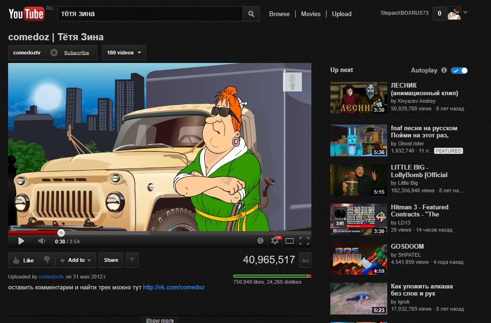Click the Watch Later clock icon
The image size is (491, 323).
[260, 241]
